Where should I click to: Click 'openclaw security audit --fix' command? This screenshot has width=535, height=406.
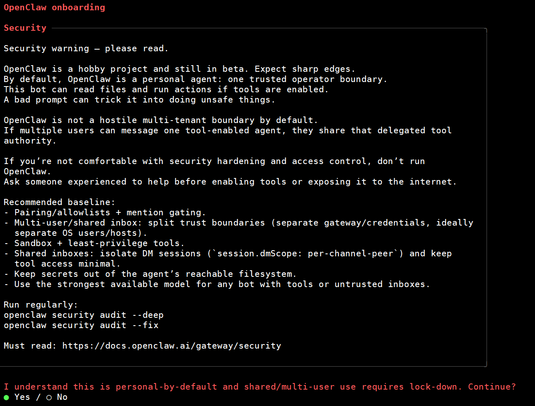81,325
